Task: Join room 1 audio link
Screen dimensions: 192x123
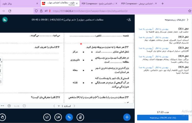Action: click(x=145, y=29)
